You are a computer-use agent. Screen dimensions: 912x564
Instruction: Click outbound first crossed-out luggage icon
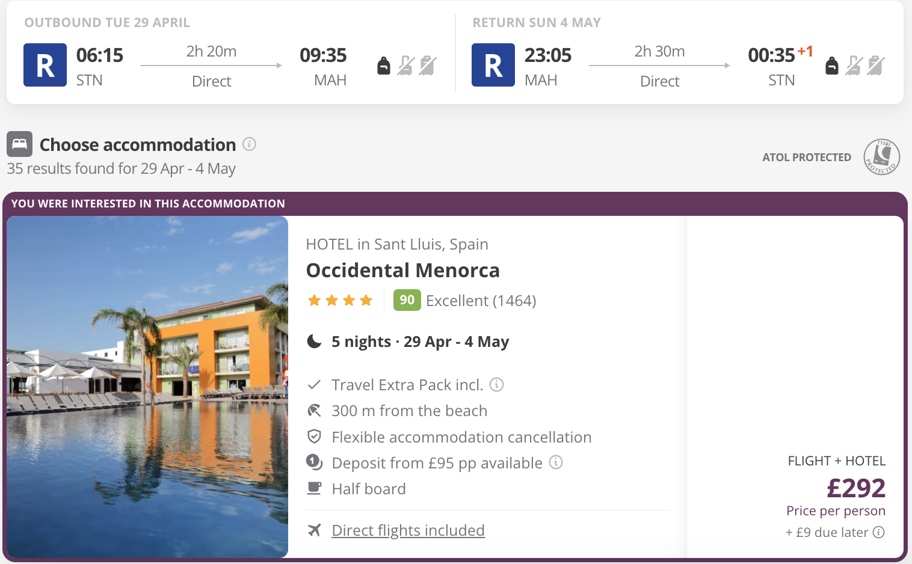(406, 66)
